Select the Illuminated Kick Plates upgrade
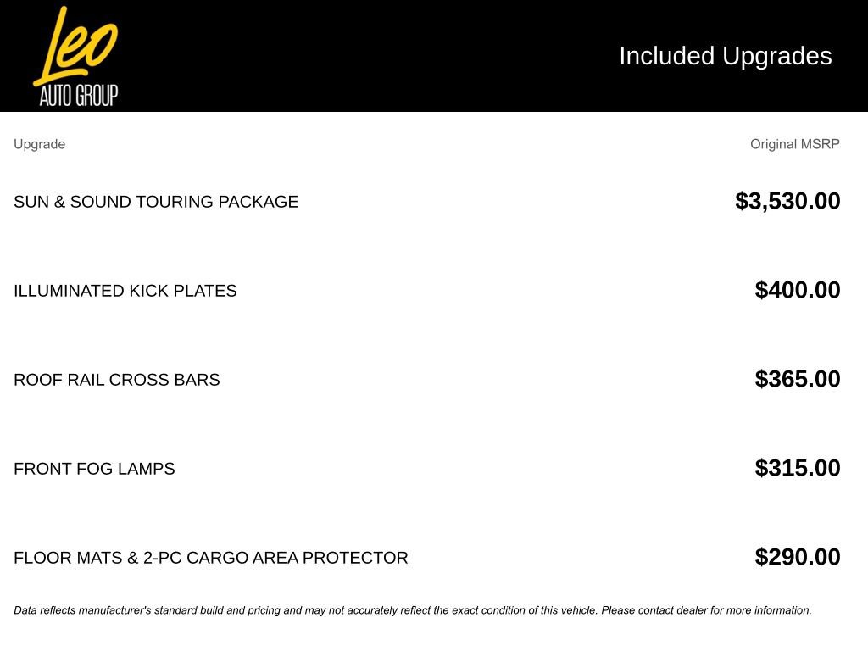 (x=125, y=291)
